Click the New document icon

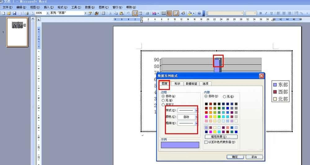pos(3,13)
